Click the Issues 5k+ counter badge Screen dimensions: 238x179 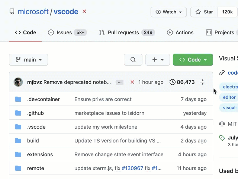(80, 32)
